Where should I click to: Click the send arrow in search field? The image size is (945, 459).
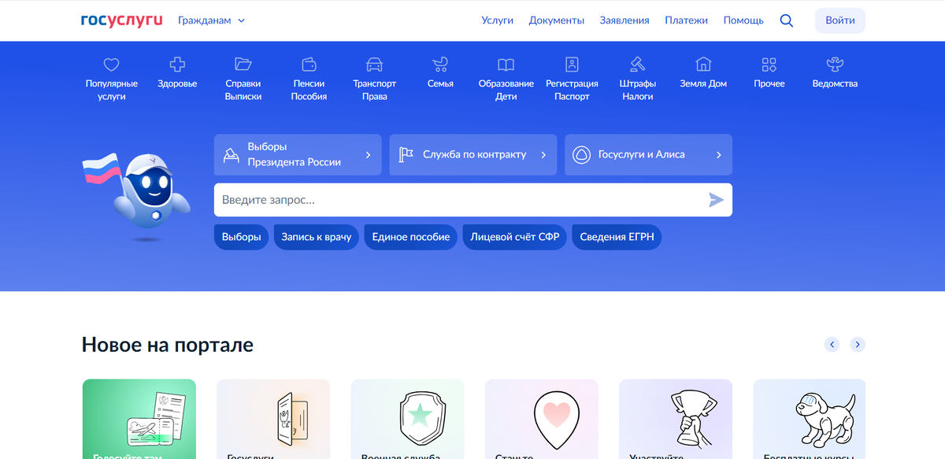pyautogui.click(x=716, y=200)
